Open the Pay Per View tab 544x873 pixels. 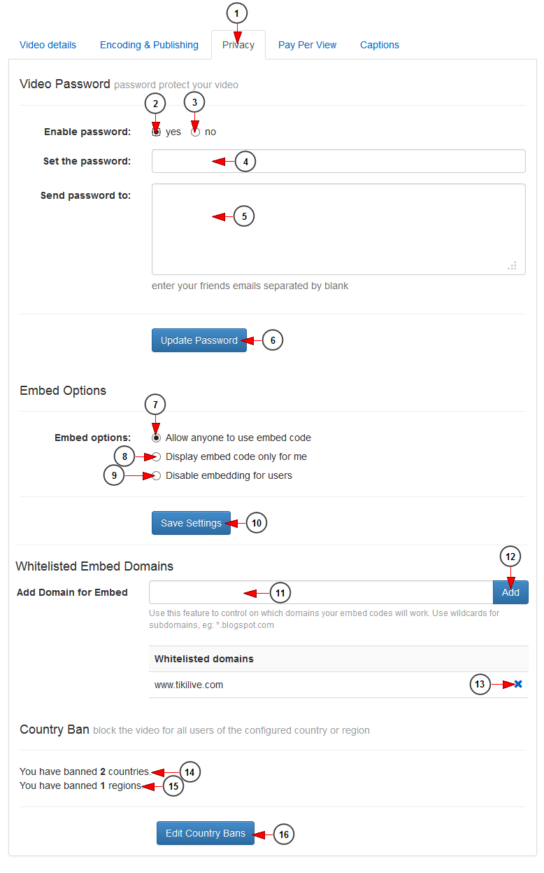coord(307,45)
